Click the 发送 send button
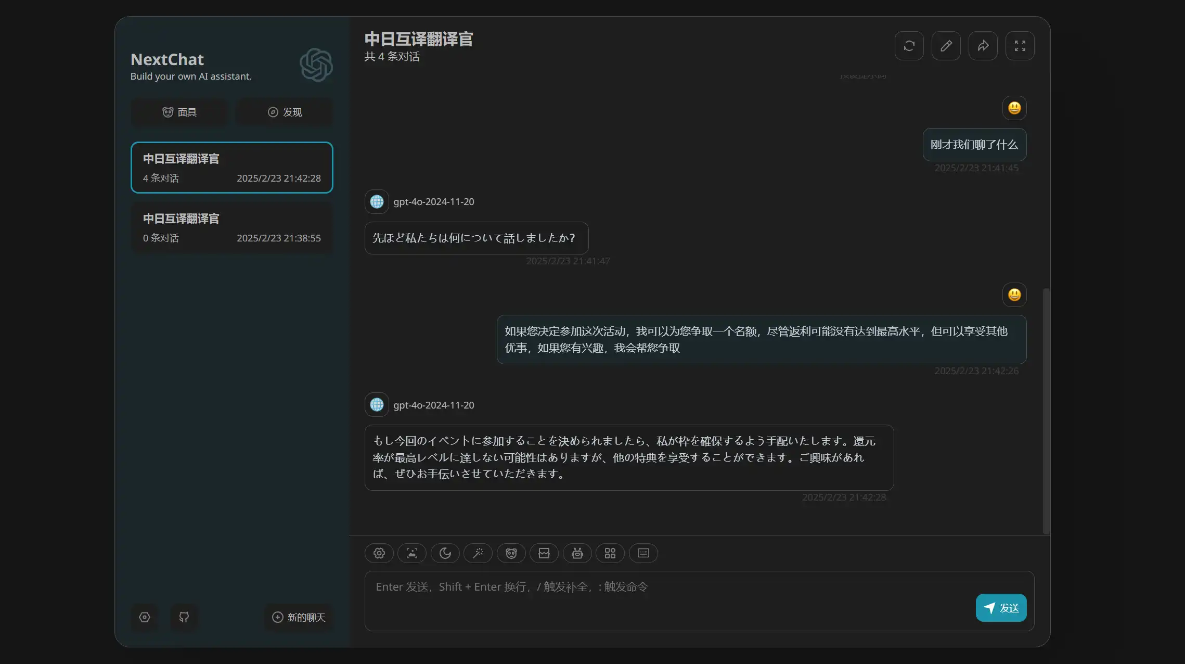 (1001, 608)
